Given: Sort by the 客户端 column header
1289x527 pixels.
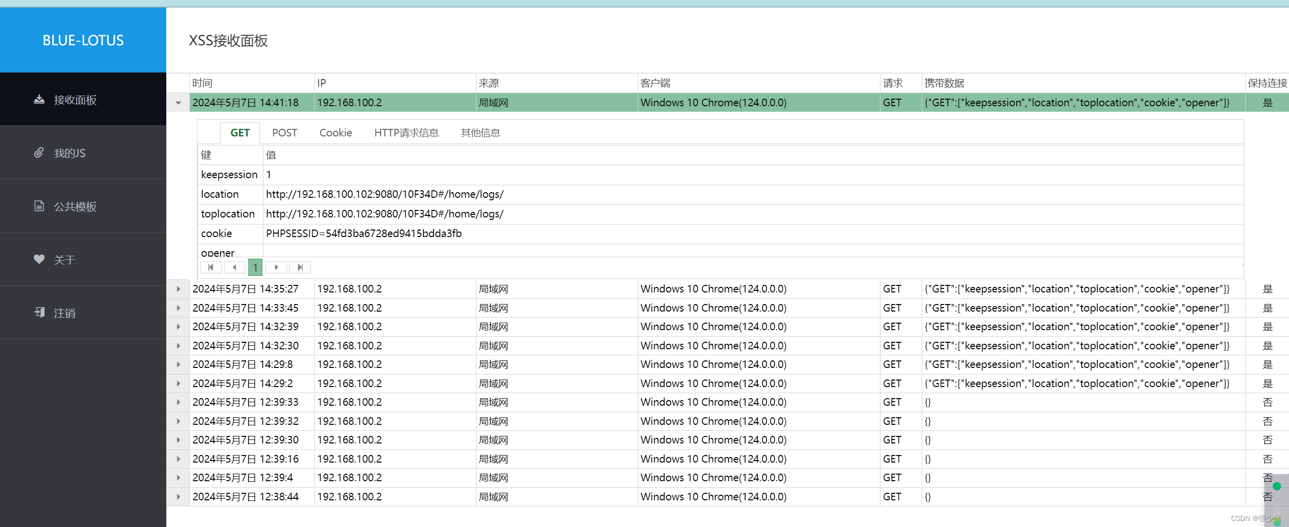Looking at the screenshot, I should (x=759, y=83).
